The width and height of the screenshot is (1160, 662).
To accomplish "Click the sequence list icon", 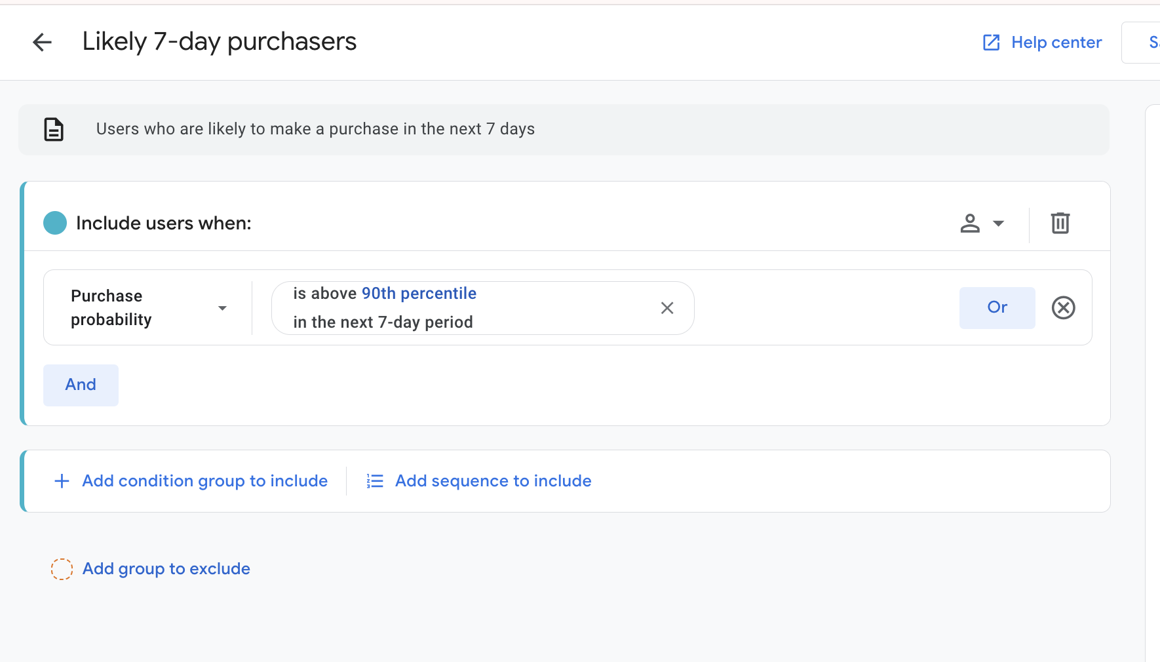I will click(x=375, y=480).
